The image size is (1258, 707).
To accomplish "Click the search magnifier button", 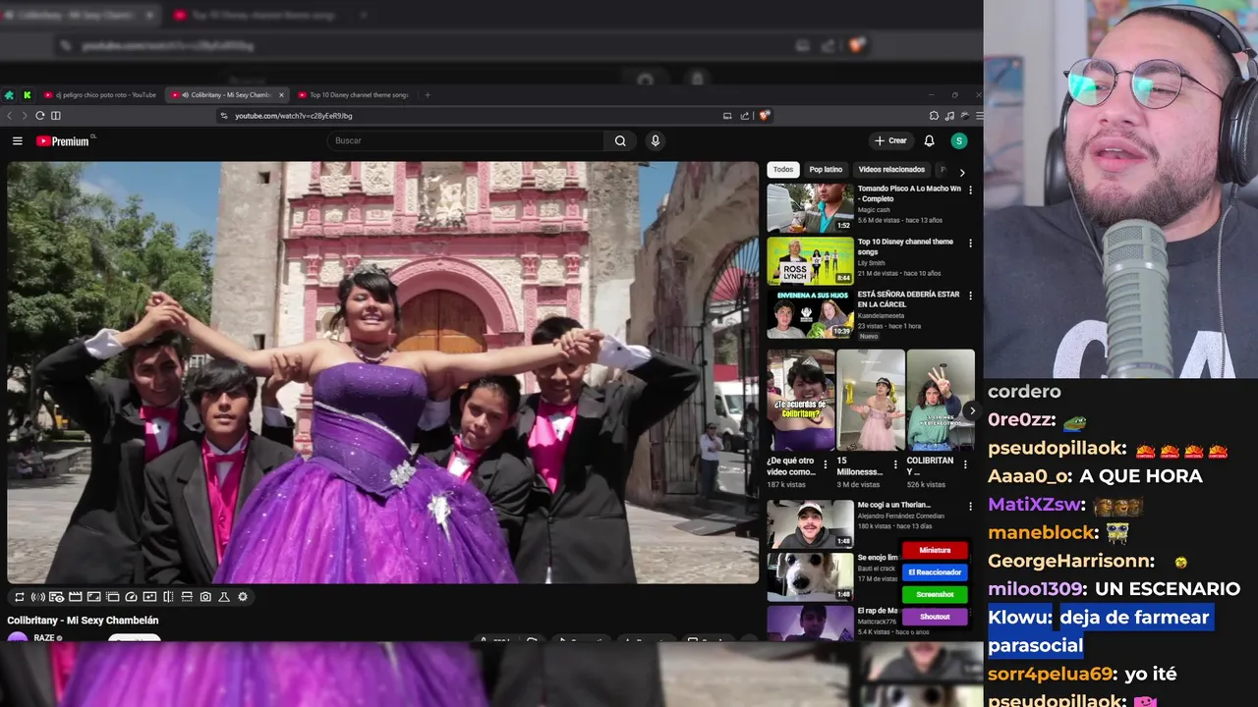I will 620,140.
